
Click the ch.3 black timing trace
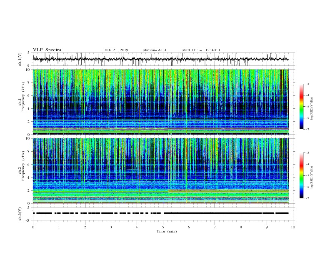coord(160,213)
